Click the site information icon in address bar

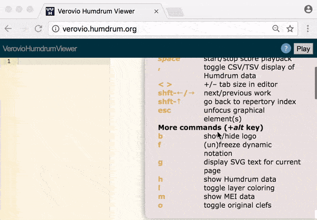tap(55, 29)
